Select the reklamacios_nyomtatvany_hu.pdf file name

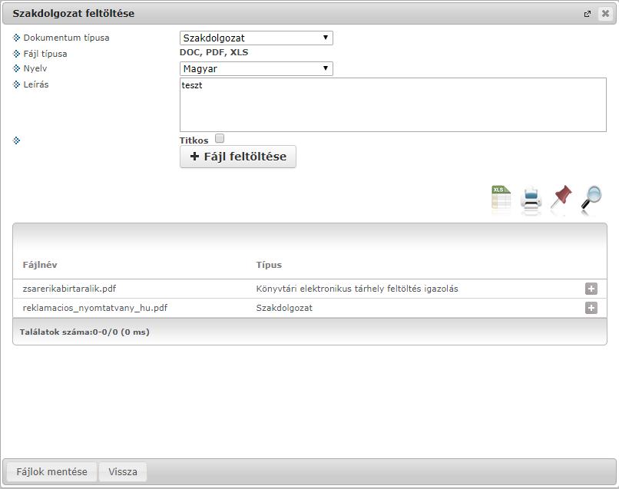pyautogui.click(x=95, y=308)
